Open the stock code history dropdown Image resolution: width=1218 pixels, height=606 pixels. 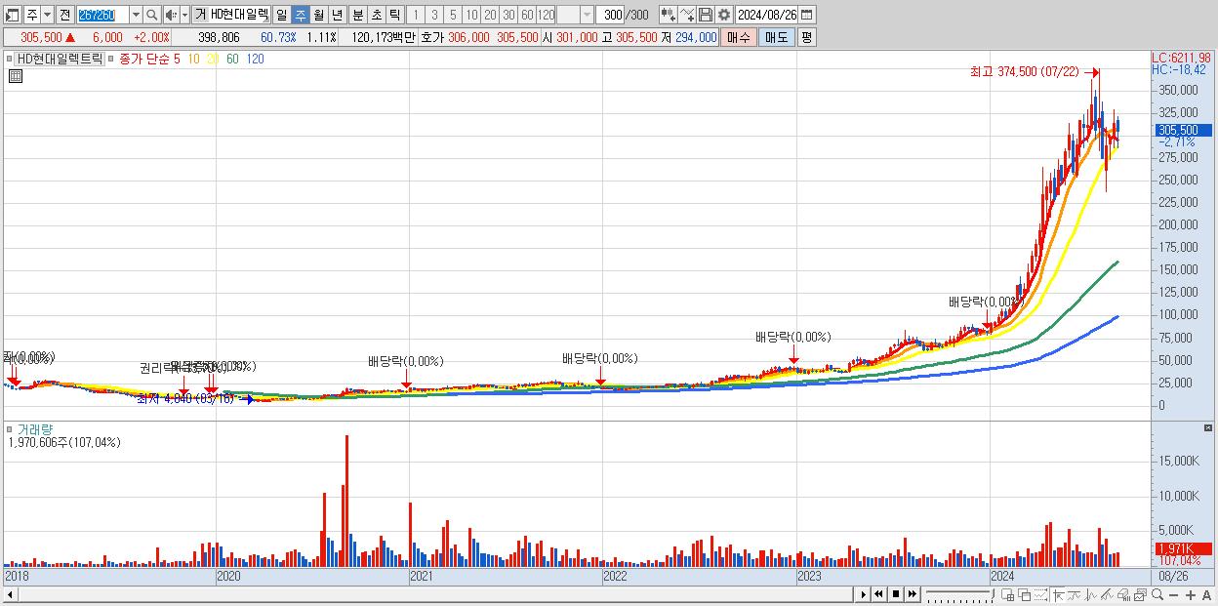pos(136,15)
